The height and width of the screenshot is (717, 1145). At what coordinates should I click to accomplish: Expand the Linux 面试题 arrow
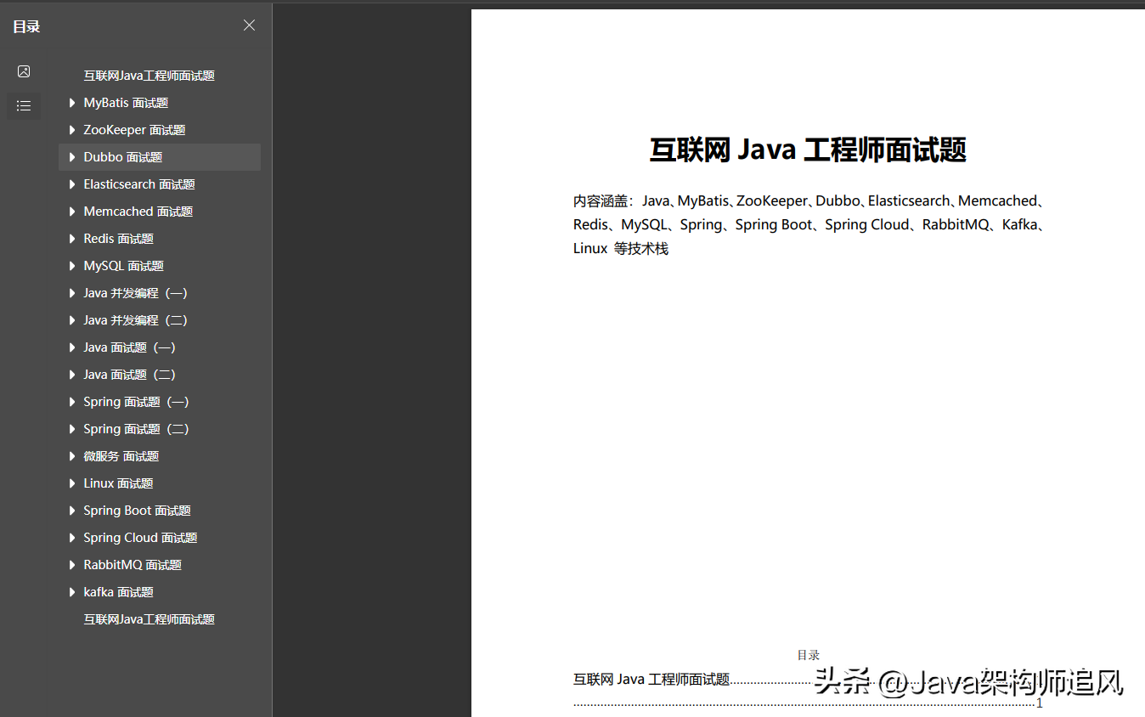coord(72,483)
